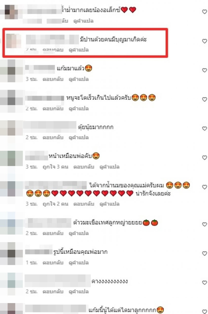Like the 'คางงงงงงงงงง' comment
The image size is (208, 314).
204,283
